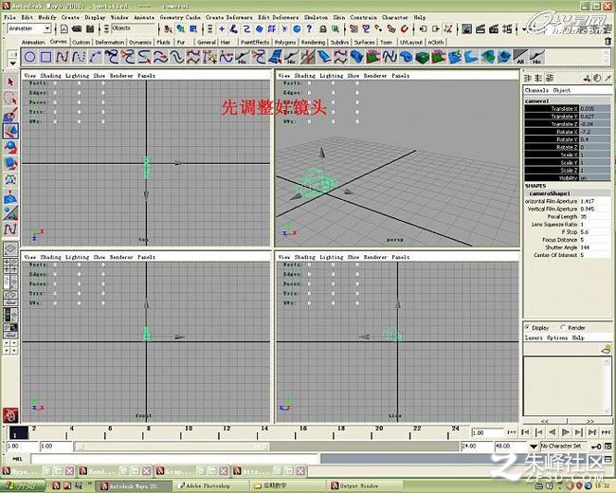Choose the lasso select tool in toolbox
Viewport: 616px width, 493px height.
10,99
